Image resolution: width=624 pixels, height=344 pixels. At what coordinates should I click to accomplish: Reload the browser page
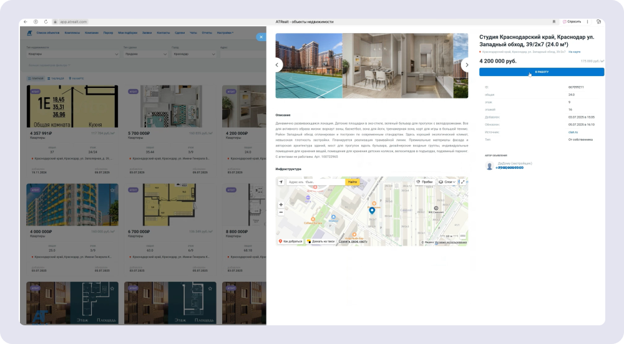(45, 22)
